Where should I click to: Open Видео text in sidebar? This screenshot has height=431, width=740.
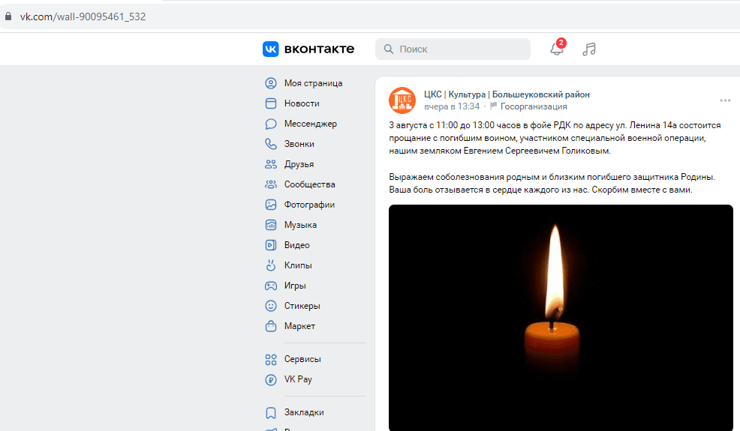(x=297, y=246)
